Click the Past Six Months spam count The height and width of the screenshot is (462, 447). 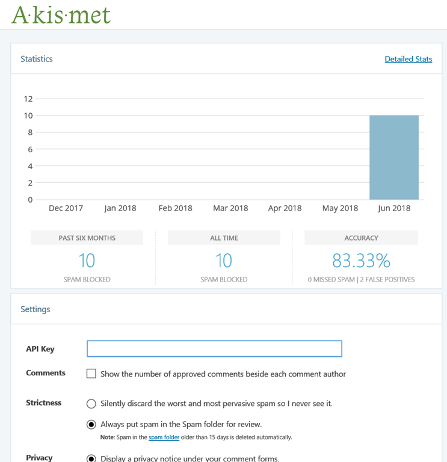[87, 260]
